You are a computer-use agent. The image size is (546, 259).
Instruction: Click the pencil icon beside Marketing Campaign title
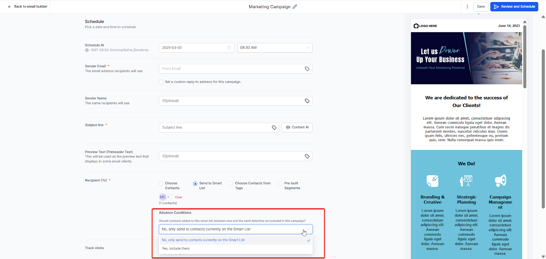click(295, 6)
